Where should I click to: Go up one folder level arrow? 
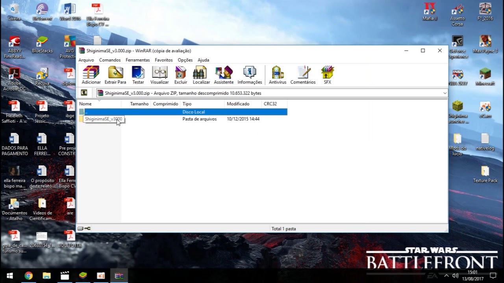pyautogui.click(x=84, y=93)
